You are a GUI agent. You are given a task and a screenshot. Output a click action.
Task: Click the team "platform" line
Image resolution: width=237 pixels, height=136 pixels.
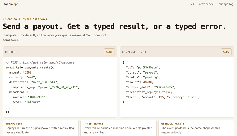[x=26, y=102]
